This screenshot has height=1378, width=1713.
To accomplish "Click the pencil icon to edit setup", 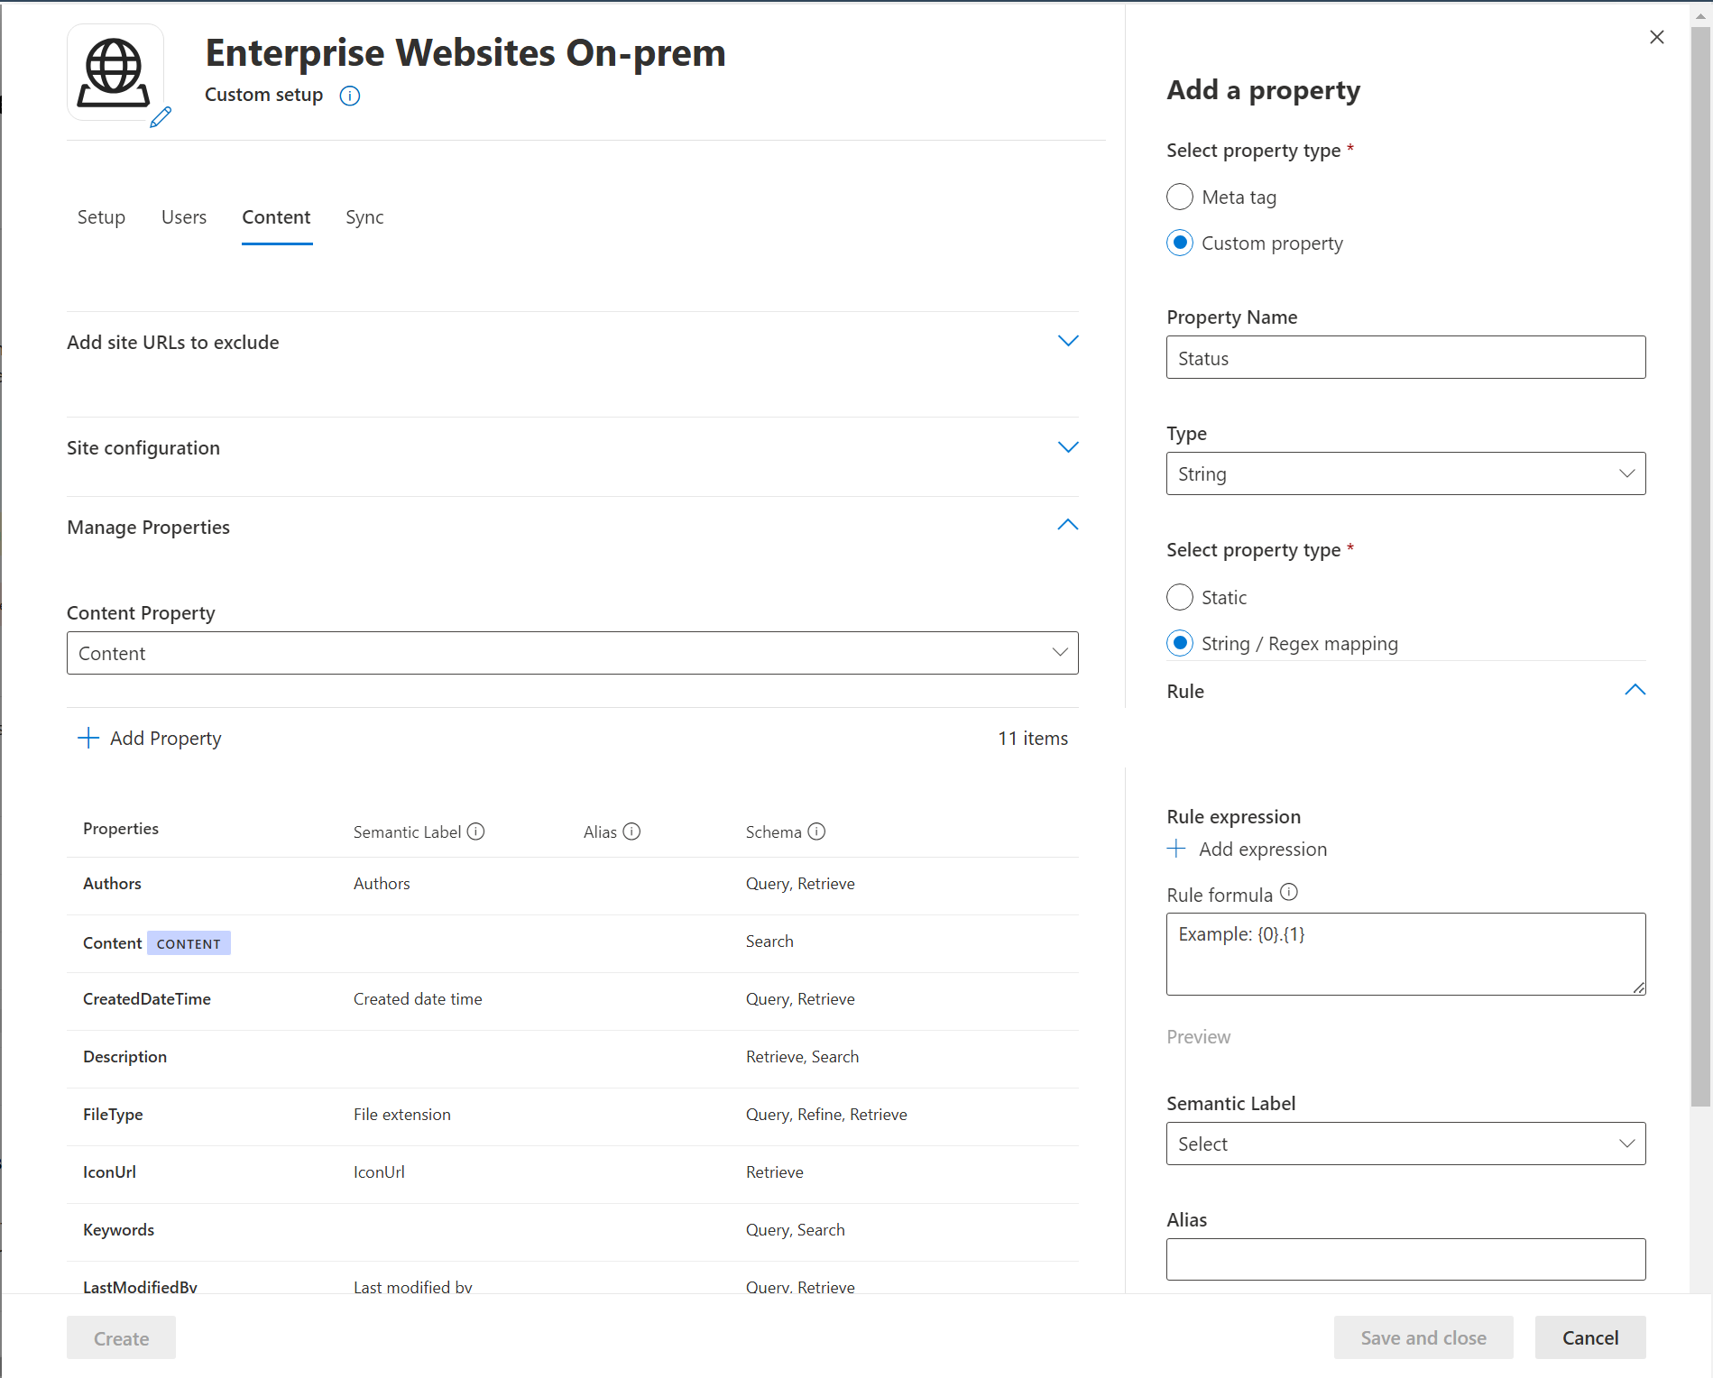I will pyautogui.click(x=161, y=118).
